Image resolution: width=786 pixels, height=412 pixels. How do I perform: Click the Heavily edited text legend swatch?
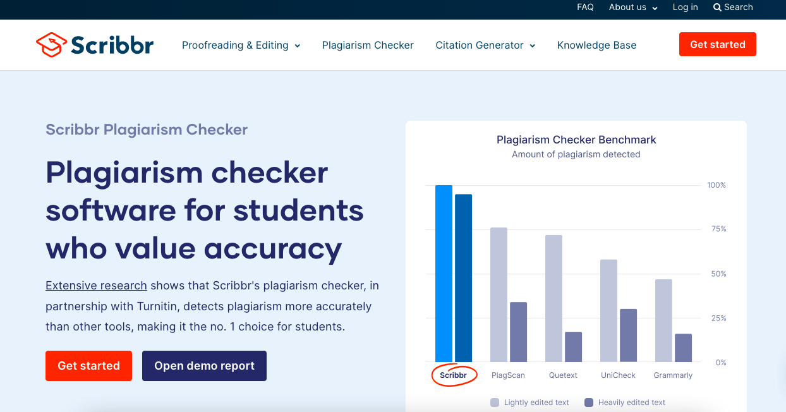pos(589,403)
